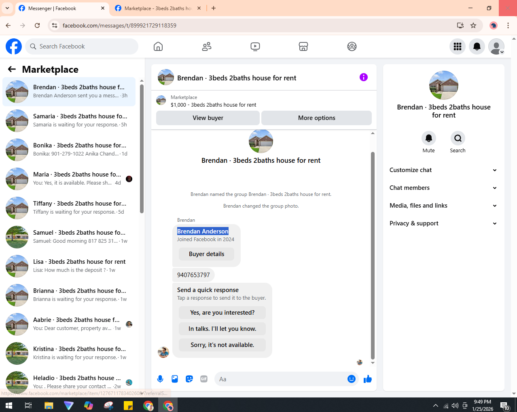Screen dimensions: 517x412
Task: Open File Explorer from taskbar
Action: pyautogui.click(x=49, y=405)
